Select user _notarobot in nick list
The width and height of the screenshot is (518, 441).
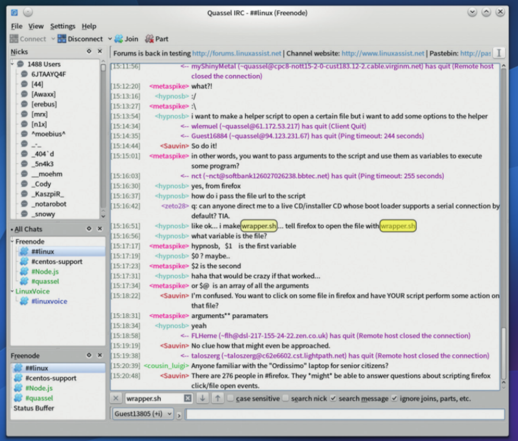[48, 204]
